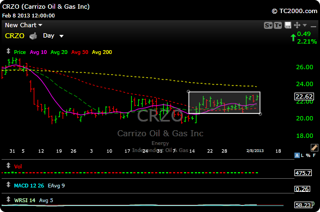The height and width of the screenshot is (212, 320).
Task: Open the T dropdown button in chart toolbar
Action: 278,26
